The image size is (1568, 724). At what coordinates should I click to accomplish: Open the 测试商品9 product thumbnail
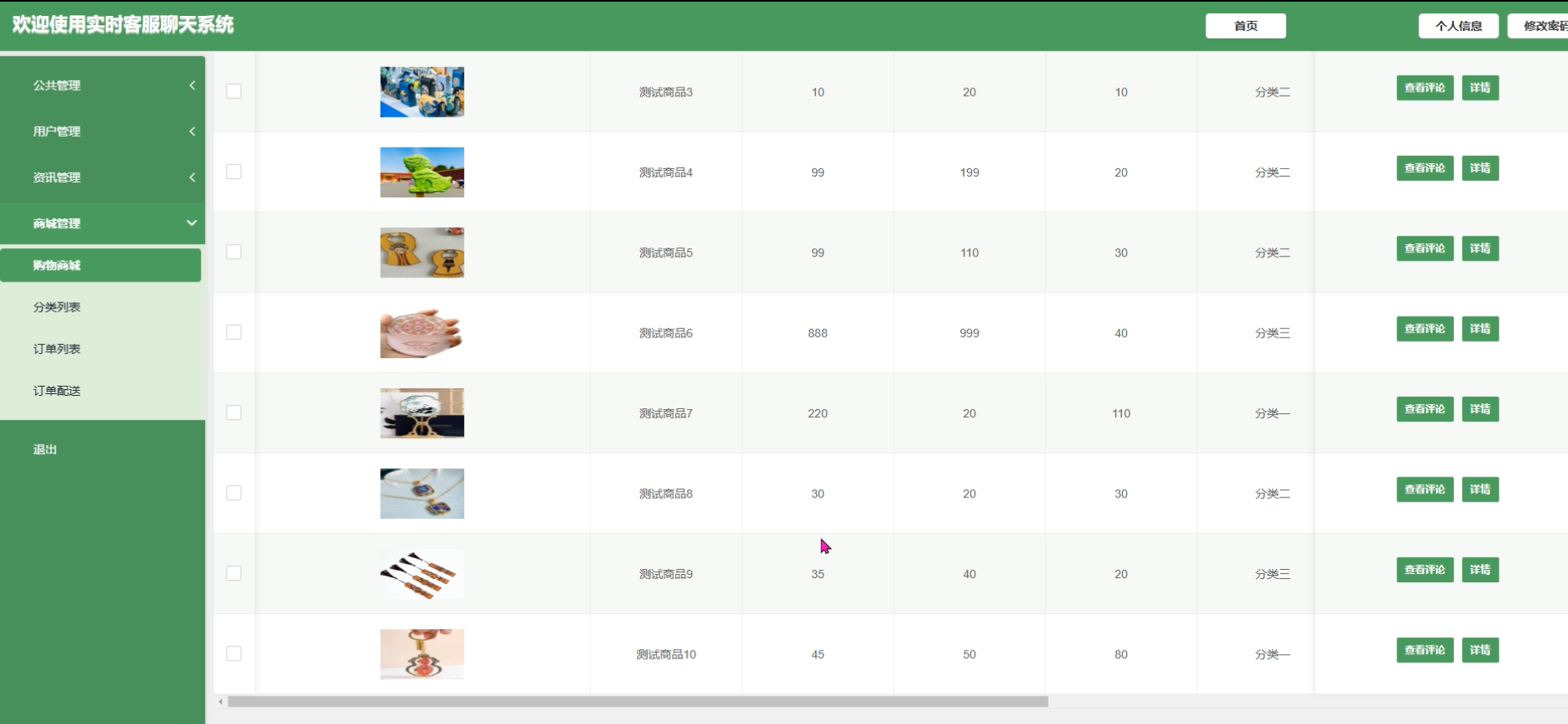422,574
